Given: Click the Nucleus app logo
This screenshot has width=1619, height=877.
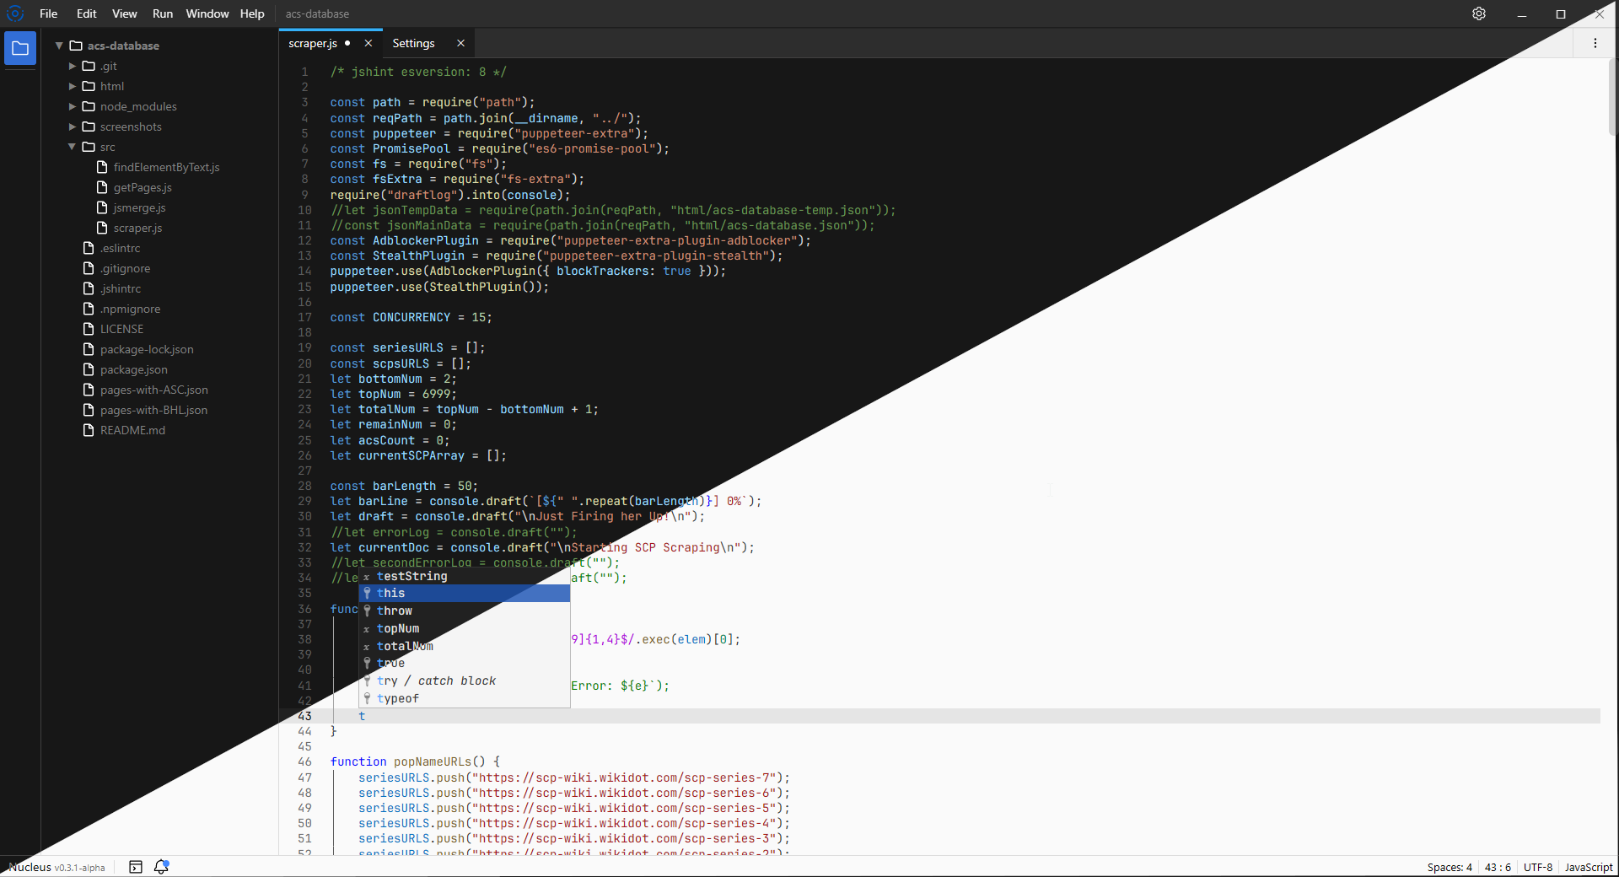Looking at the screenshot, I should click(15, 13).
